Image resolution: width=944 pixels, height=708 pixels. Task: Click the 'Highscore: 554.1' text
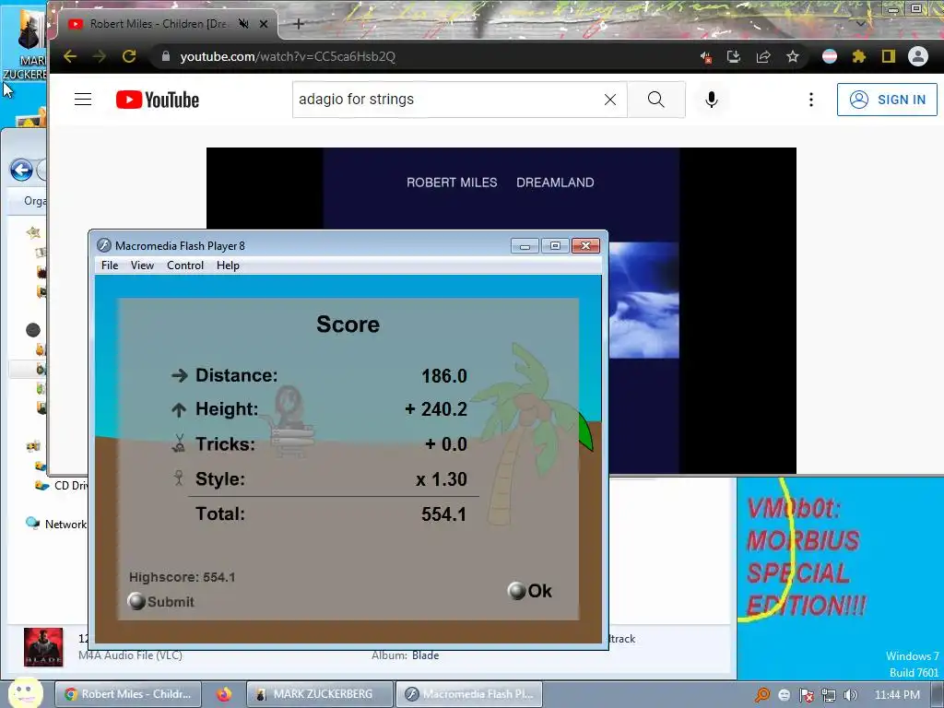(x=182, y=577)
